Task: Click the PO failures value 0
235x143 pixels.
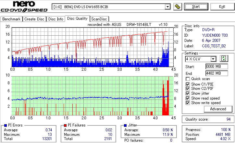Action: click(171, 140)
